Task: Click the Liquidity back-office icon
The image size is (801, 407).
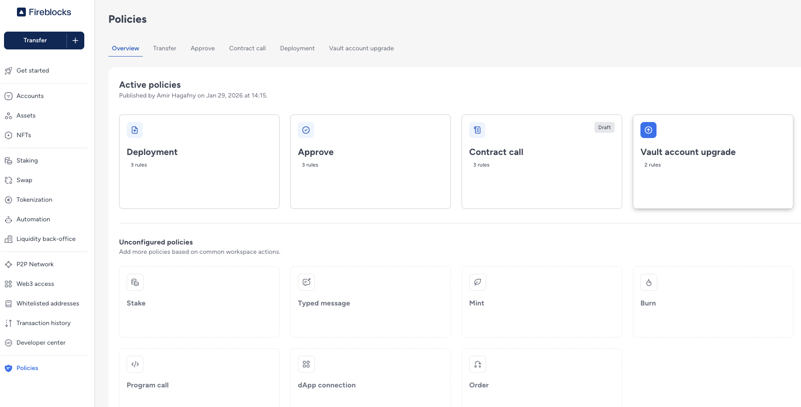Action: 8,239
